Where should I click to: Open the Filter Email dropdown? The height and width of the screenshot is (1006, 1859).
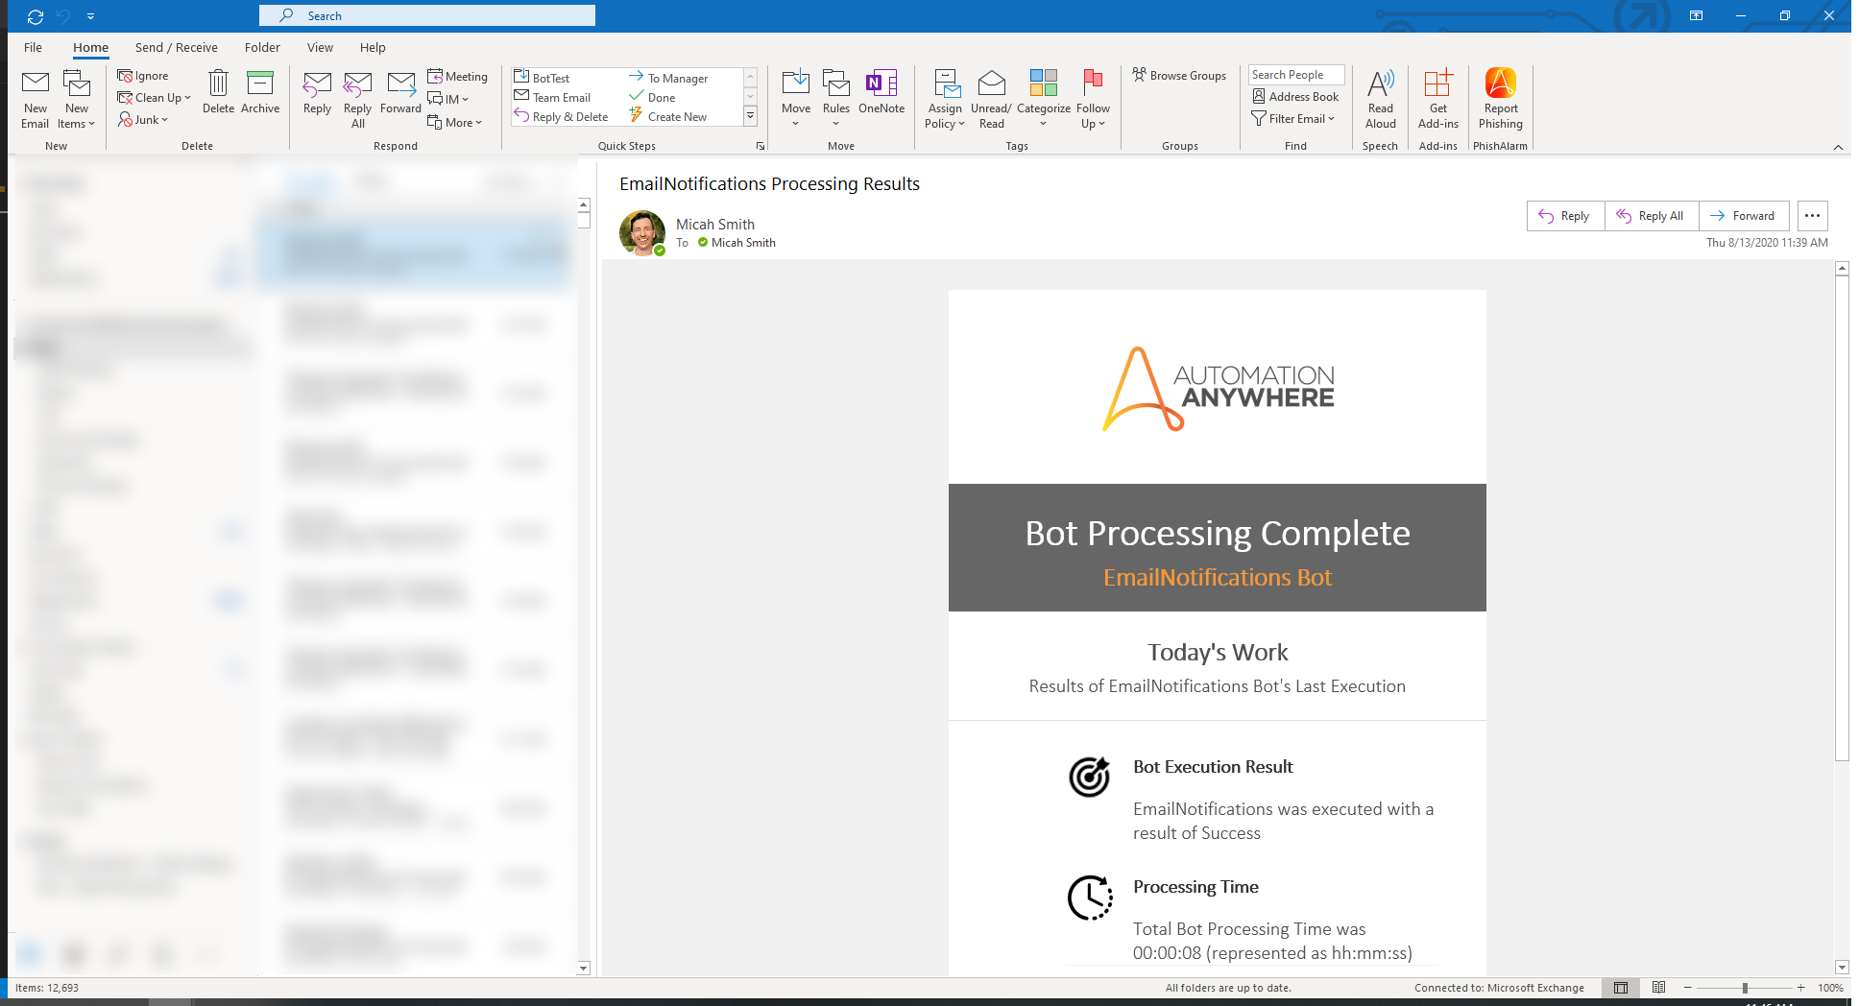(x=1294, y=119)
